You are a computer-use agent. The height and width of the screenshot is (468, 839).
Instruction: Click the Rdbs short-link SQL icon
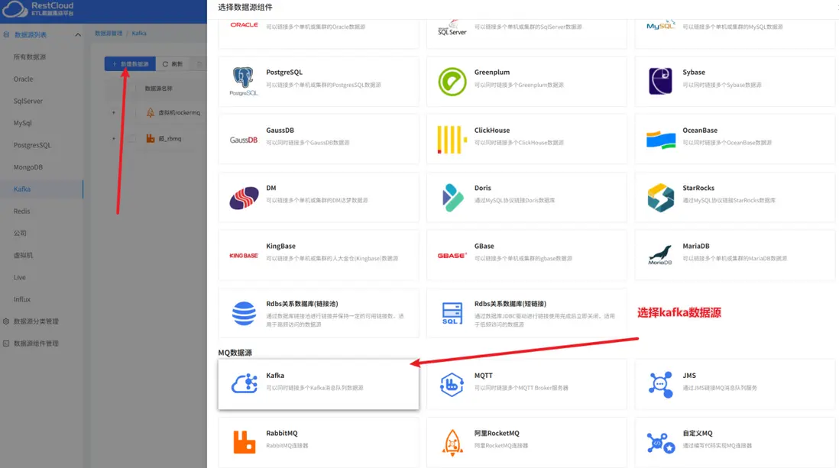(x=452, y=314)
